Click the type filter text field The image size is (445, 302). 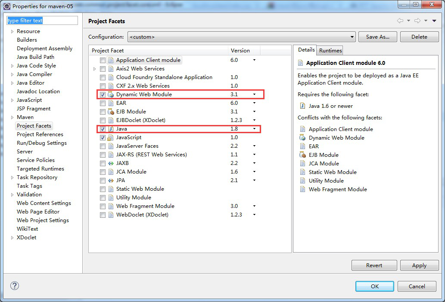[42, 20]
